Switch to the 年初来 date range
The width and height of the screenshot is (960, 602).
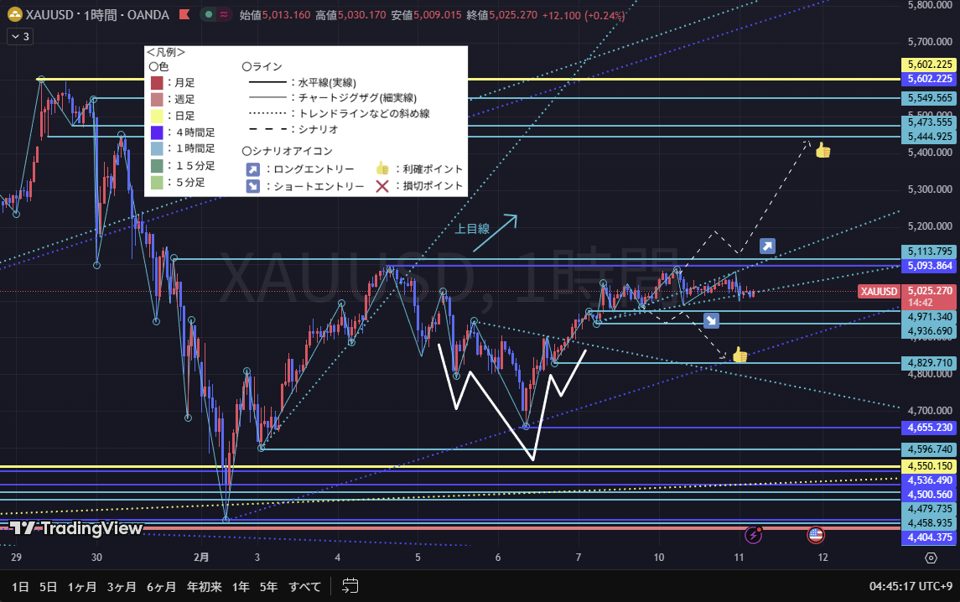[x=204, y=586]
